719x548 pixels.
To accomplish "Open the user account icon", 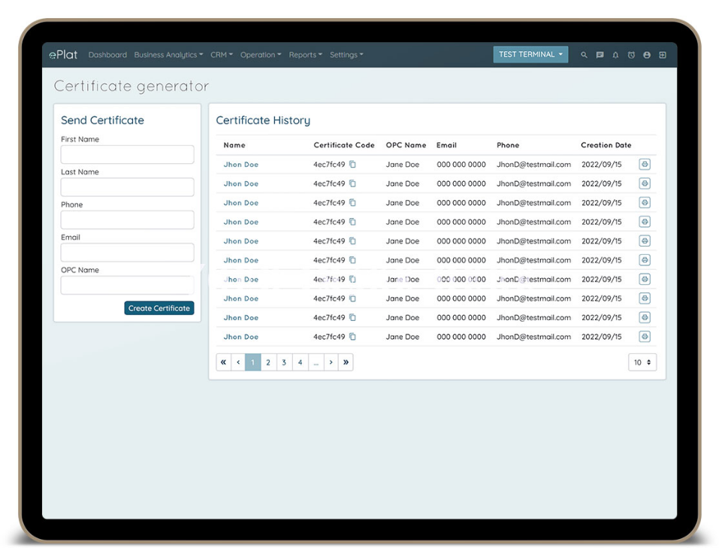I will [647, 55].
